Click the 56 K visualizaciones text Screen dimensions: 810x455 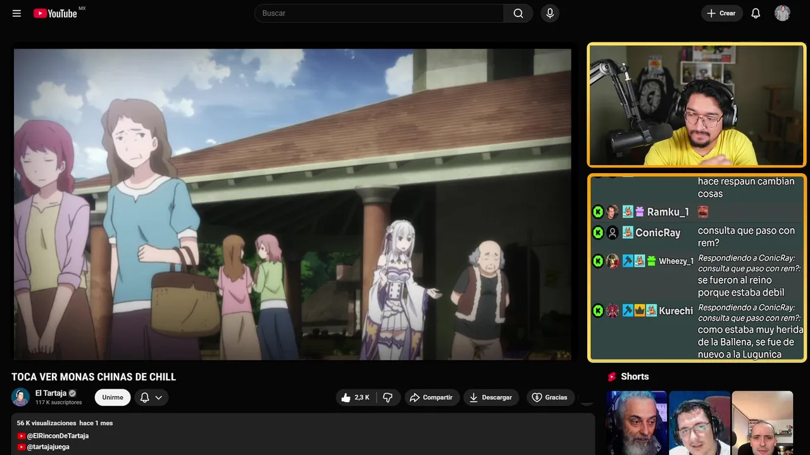46,423
